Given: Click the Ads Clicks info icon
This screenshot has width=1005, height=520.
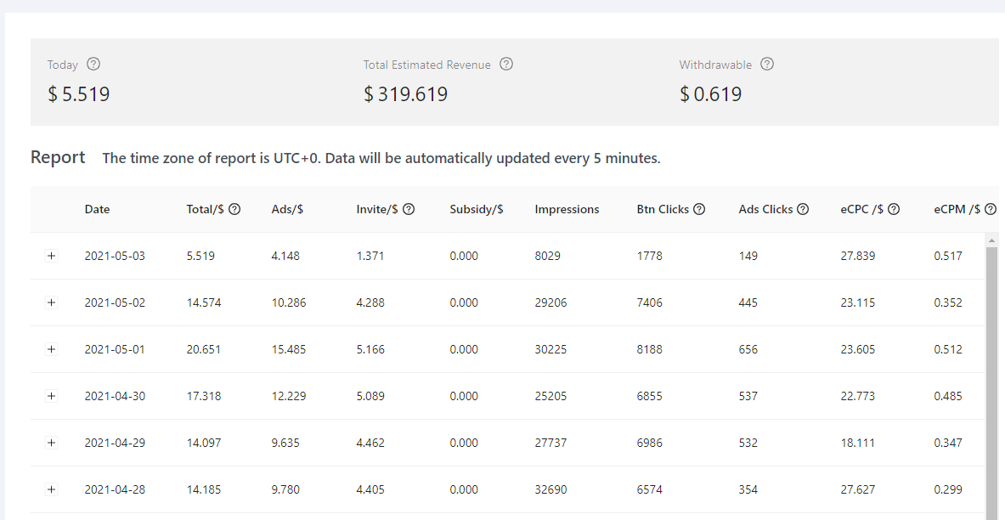Looking at the screenshot, I should coord(803,210).
